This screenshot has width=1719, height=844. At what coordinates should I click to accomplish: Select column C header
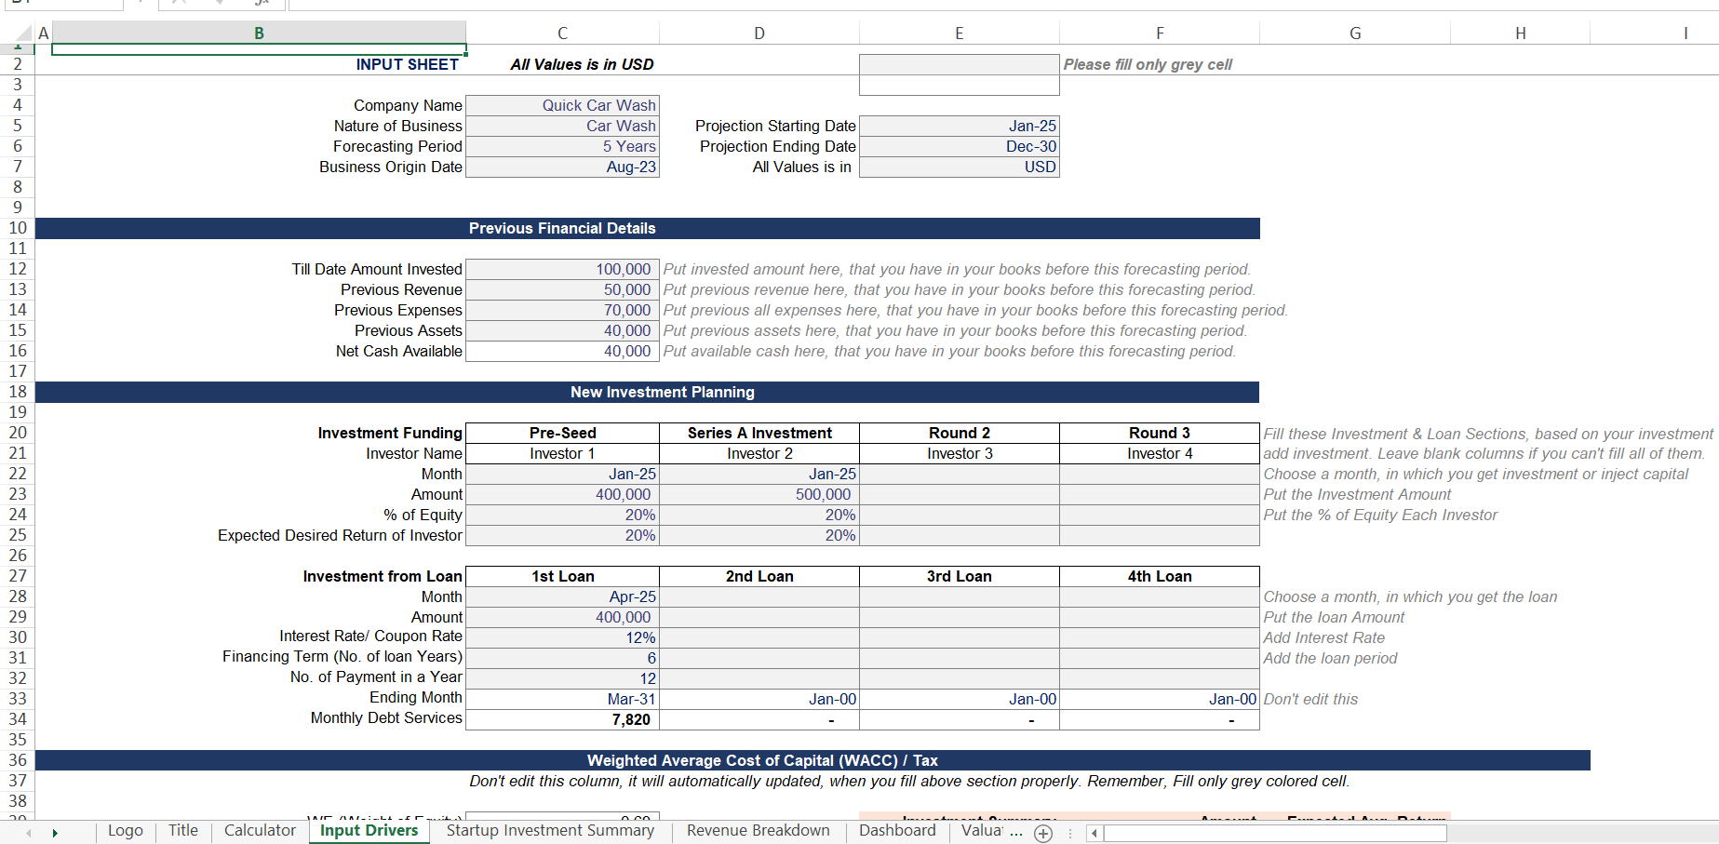[562, 33]
